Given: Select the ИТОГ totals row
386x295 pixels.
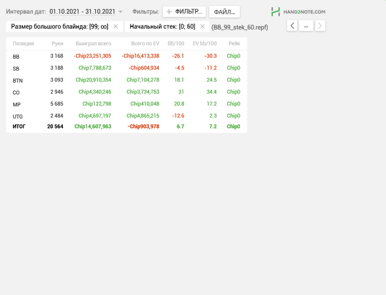Looking at the screenshot, I should [126, 127].
